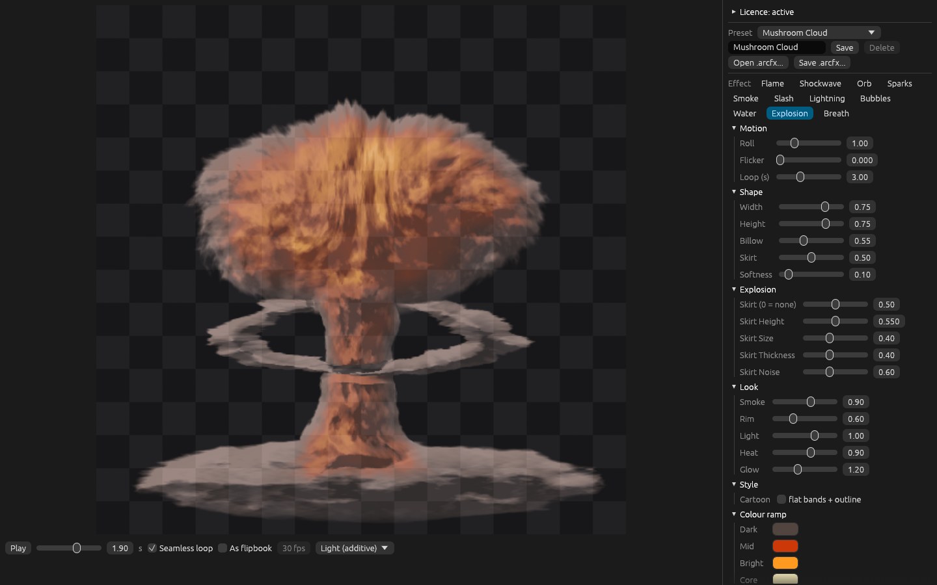Viewport: 937px width, 585px height.
Task: Click the Glow slider
Action: [805, 469]
